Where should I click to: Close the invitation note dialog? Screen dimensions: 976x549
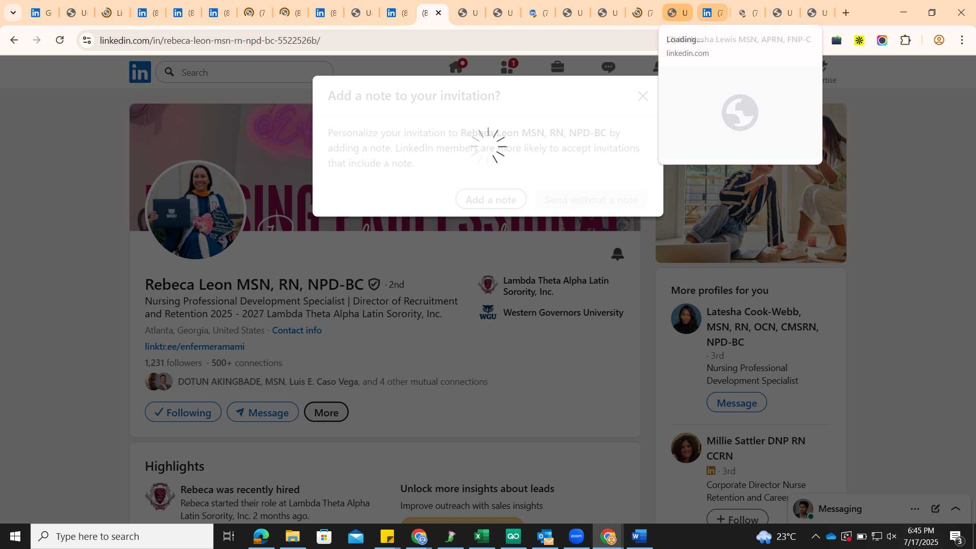(643, 96)
